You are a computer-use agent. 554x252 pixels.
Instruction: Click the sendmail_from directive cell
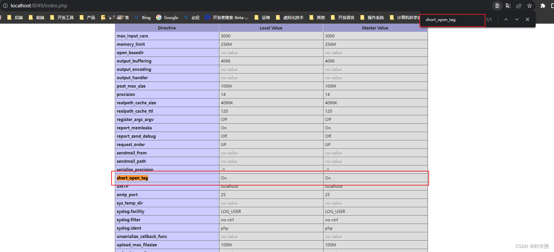167,153
